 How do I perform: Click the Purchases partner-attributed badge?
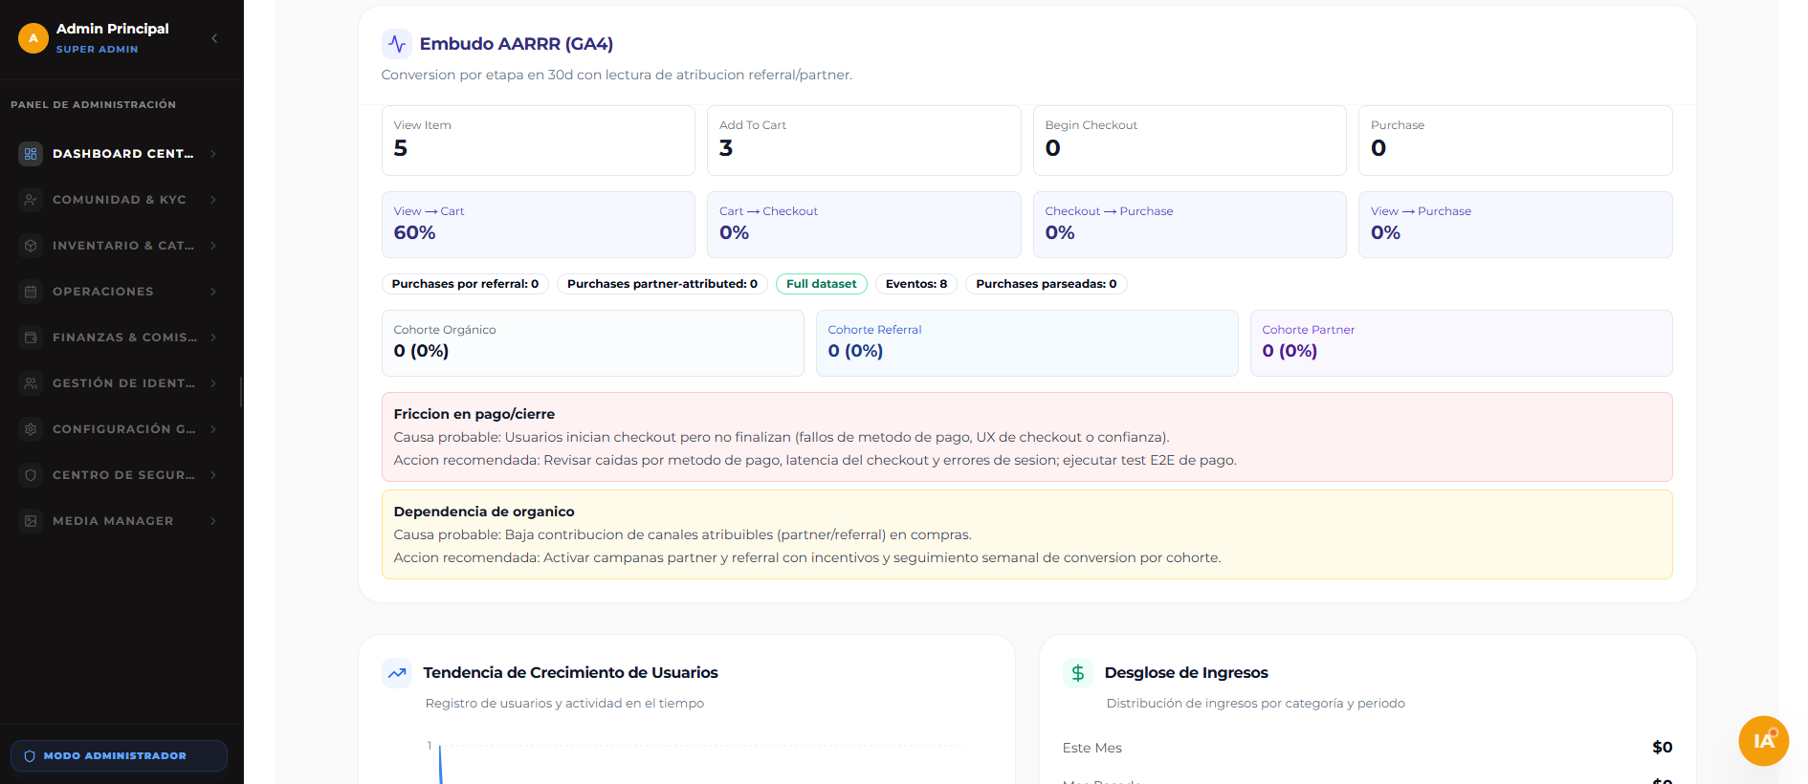pyautogui.click(x=662, y=284)
